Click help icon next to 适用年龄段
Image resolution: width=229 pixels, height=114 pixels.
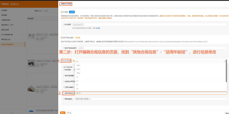coord(73,93)
